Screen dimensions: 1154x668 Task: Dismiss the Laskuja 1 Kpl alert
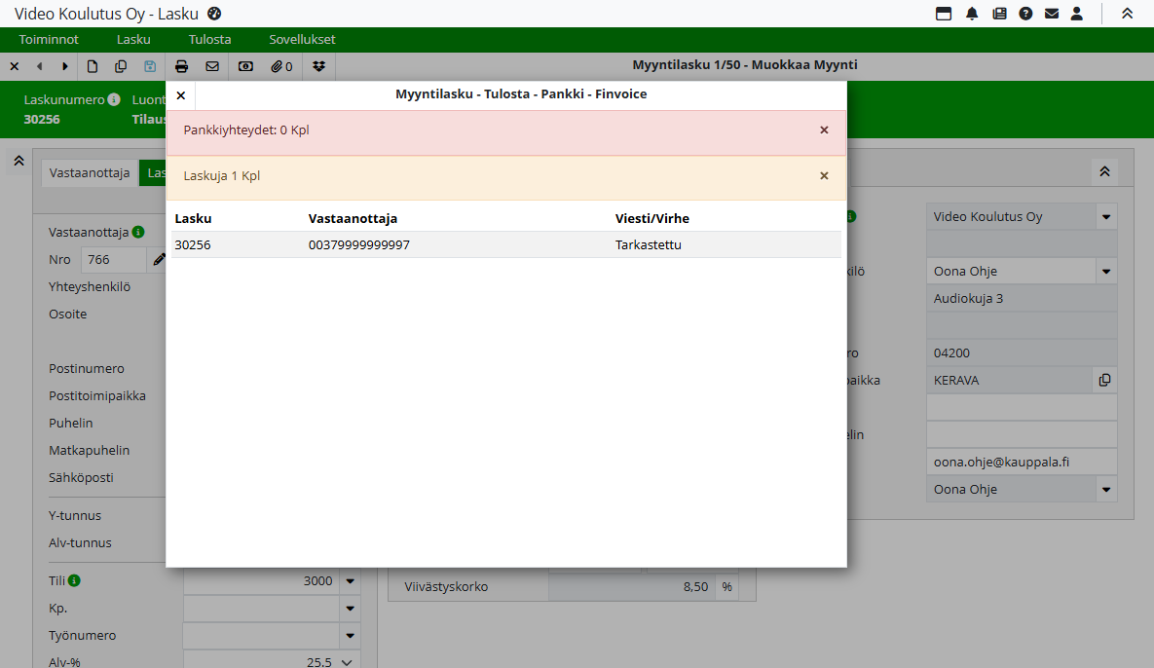click(824, 176)
